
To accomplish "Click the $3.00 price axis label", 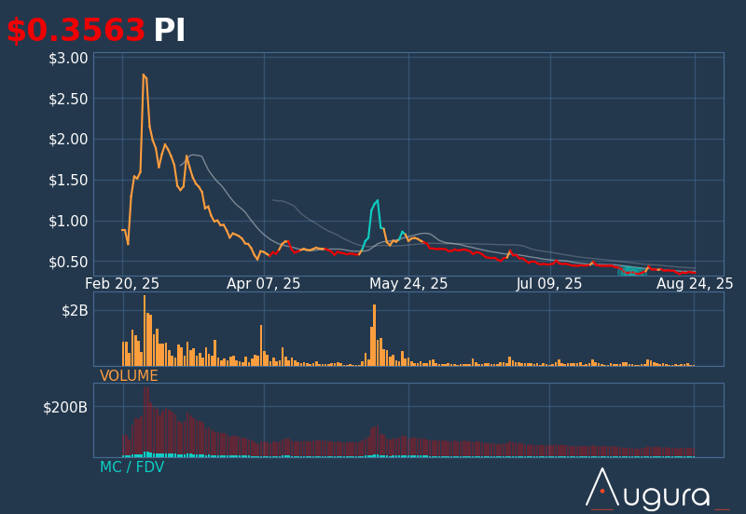I will click(x=68, y=59).
